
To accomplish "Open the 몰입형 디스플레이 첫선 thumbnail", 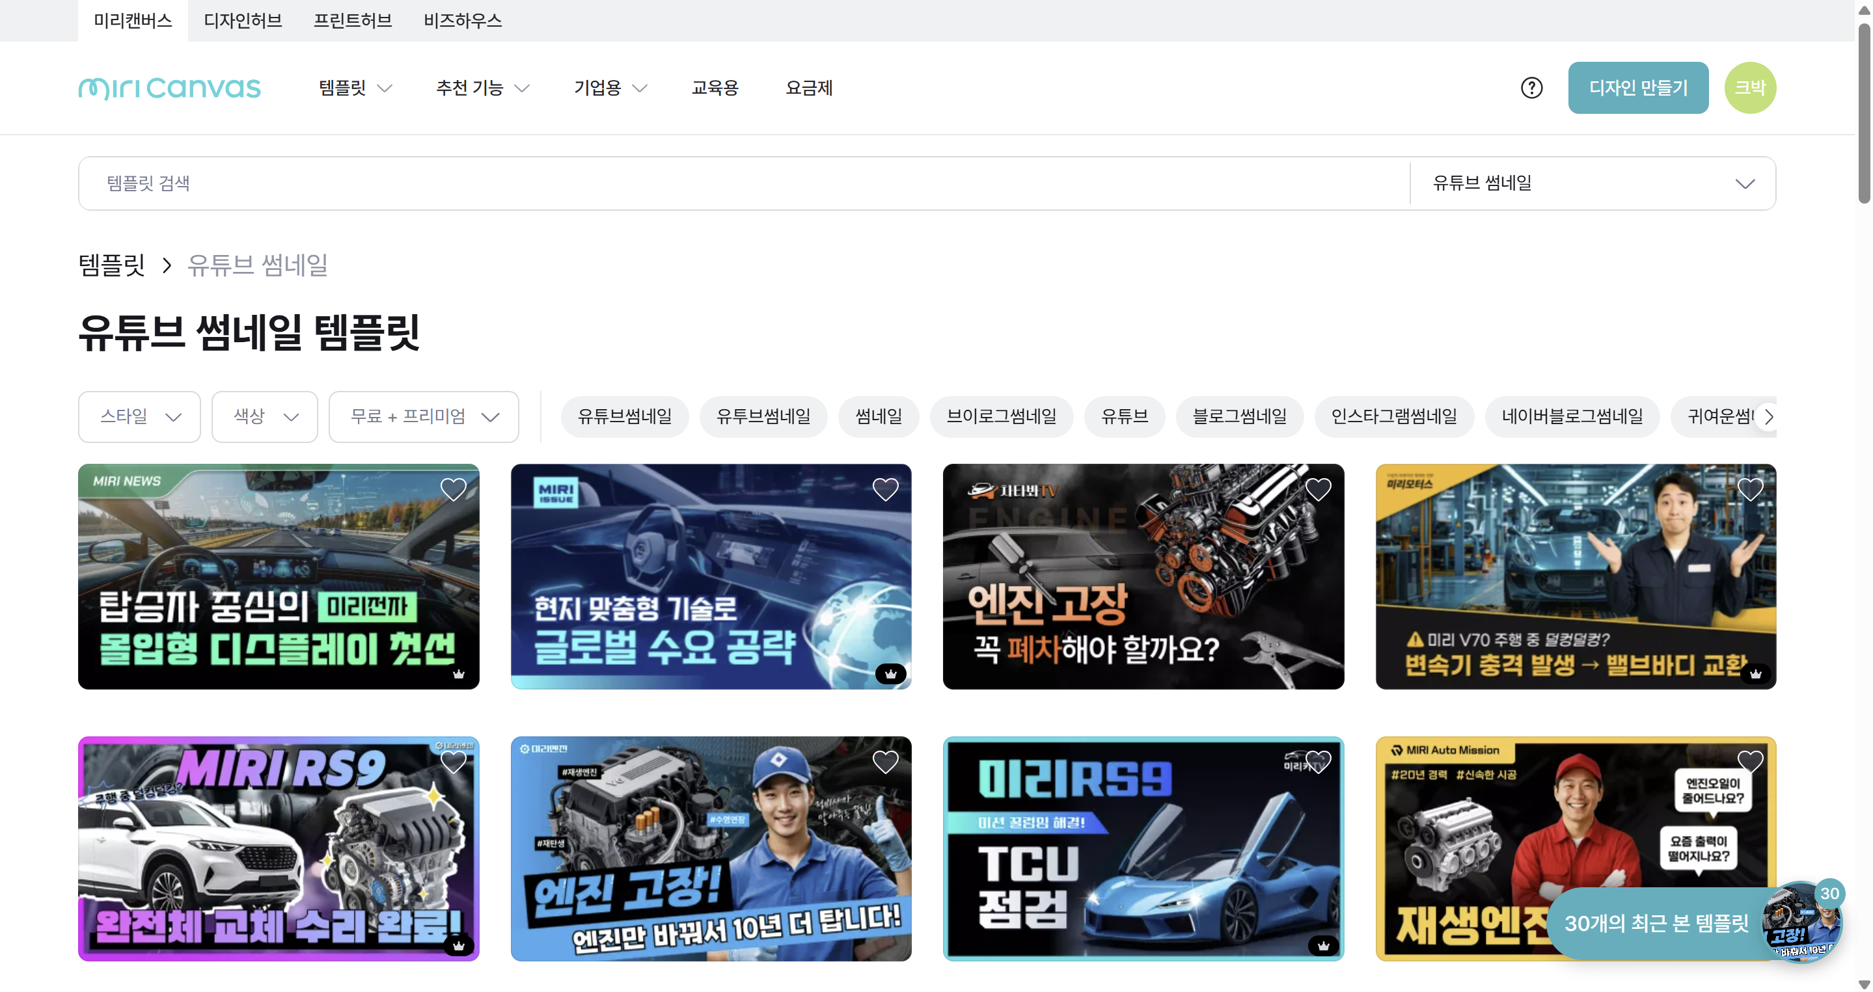I will (x=279, y=576).
